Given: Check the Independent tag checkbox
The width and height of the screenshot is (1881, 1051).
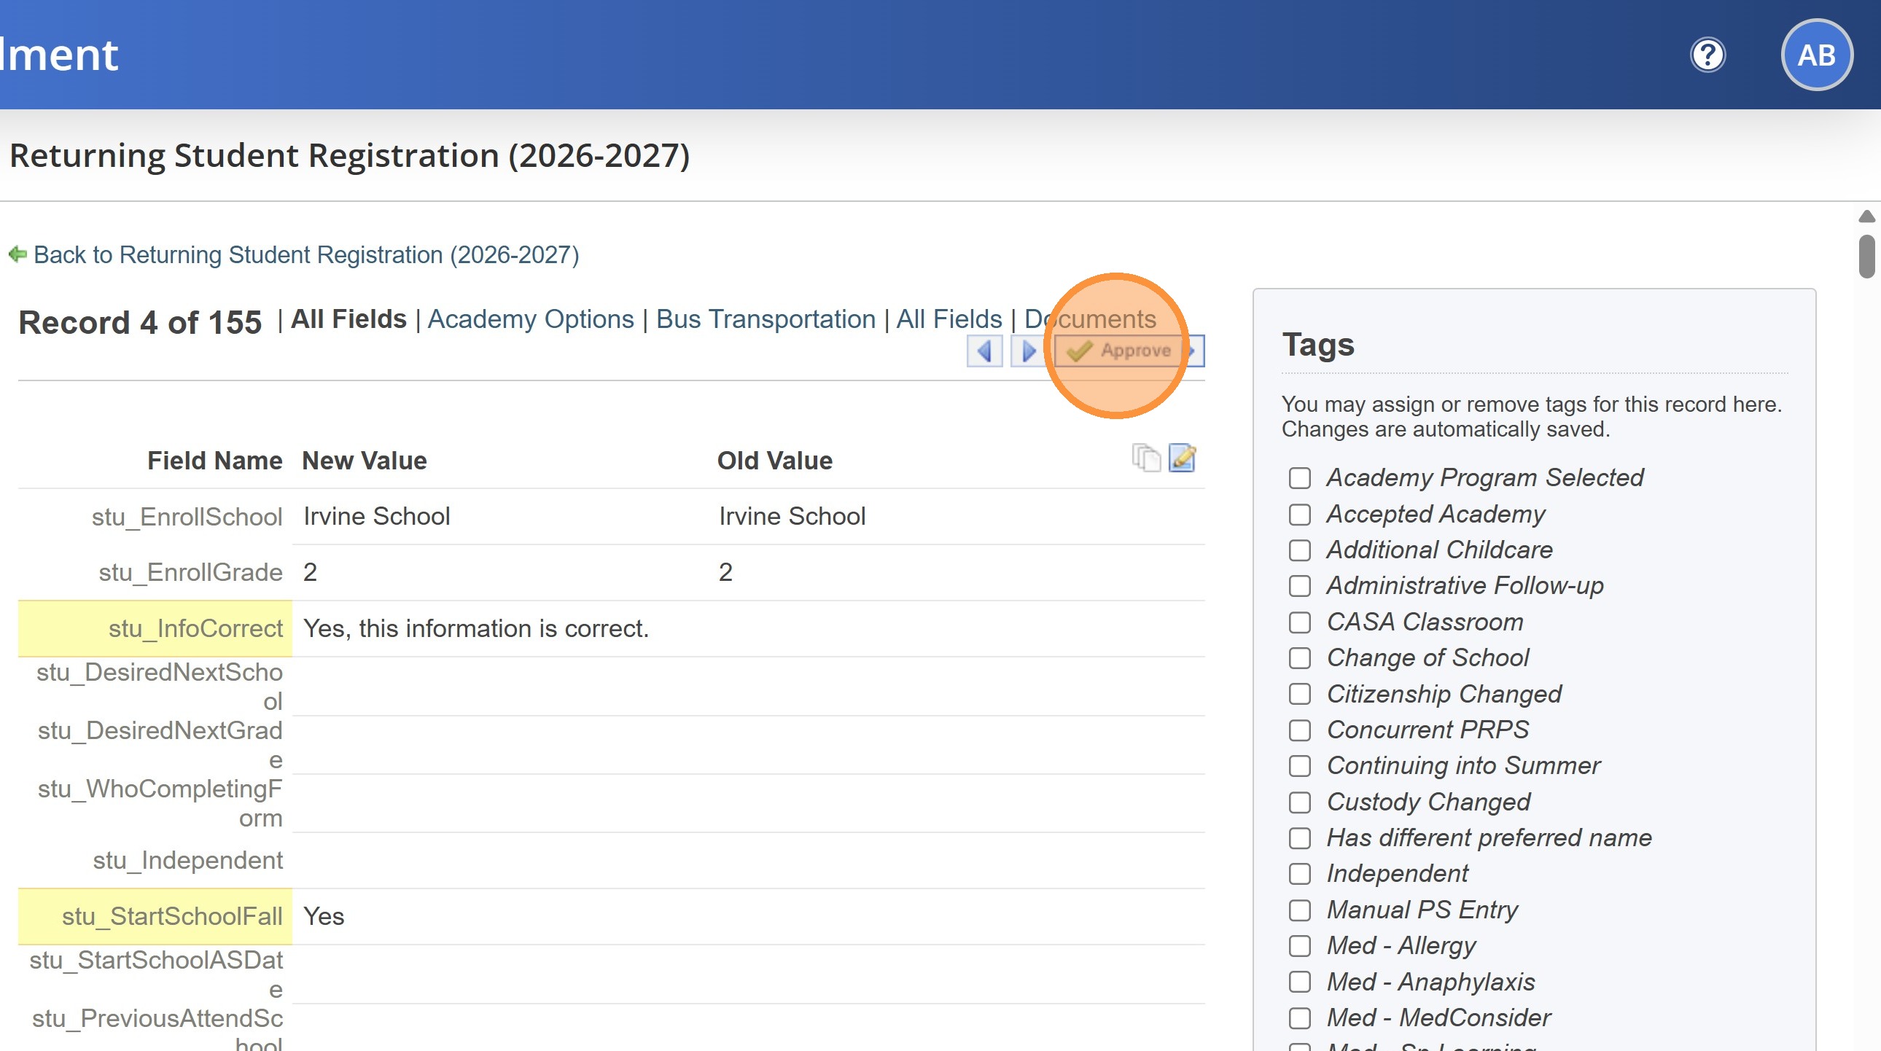Looking at the screenshot, I should (x=1300, y=874).
